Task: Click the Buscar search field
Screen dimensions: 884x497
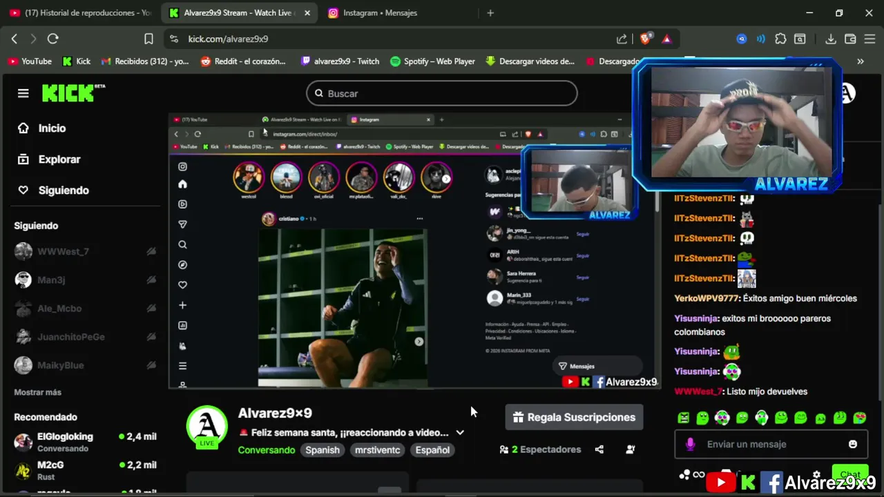Action: (x=442, y=93)
